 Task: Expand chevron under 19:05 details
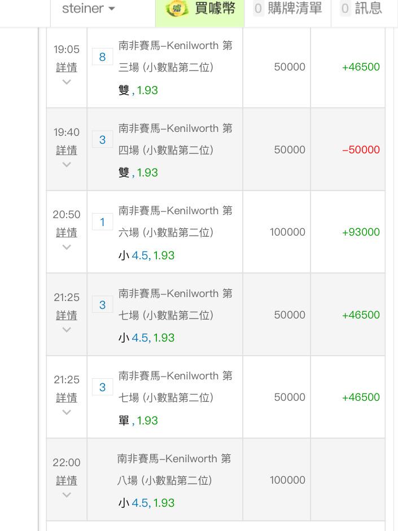tap(67, 82)
